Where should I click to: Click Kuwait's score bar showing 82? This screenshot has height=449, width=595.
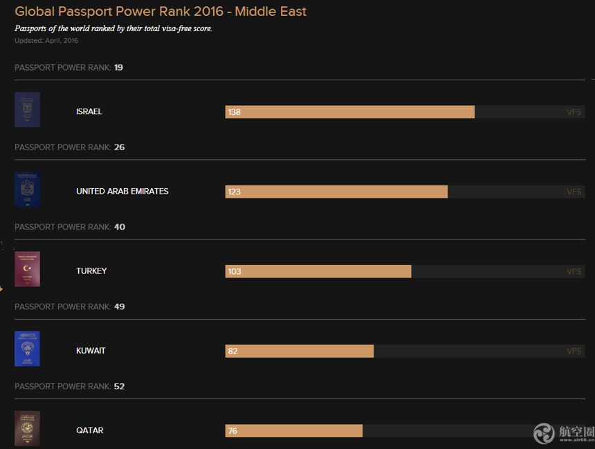coord(300,351)
